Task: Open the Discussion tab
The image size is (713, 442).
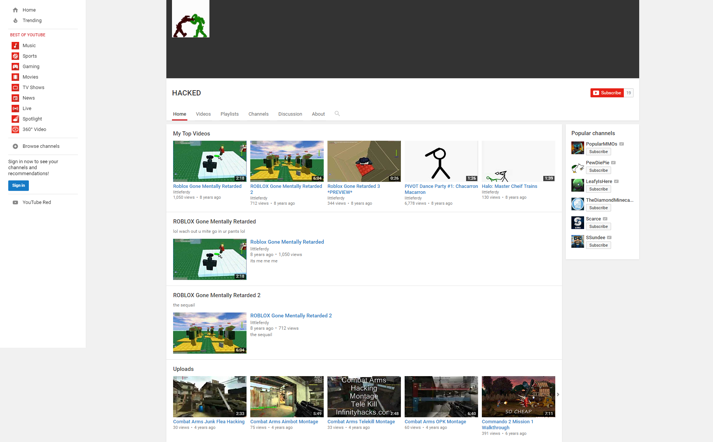Action: point(290,114)
